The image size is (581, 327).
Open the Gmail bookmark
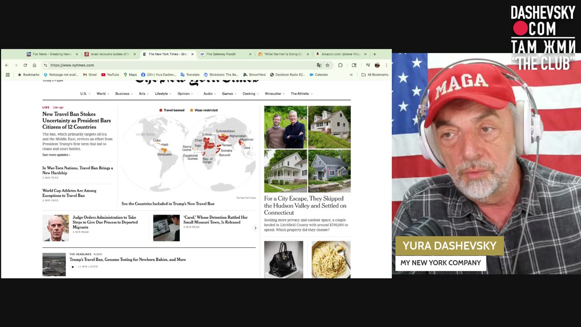coord(90,74)
